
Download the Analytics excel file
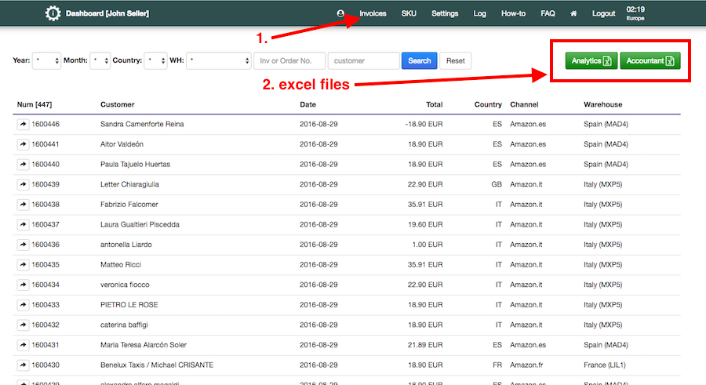pyautogui.click(x=591, y=60)
